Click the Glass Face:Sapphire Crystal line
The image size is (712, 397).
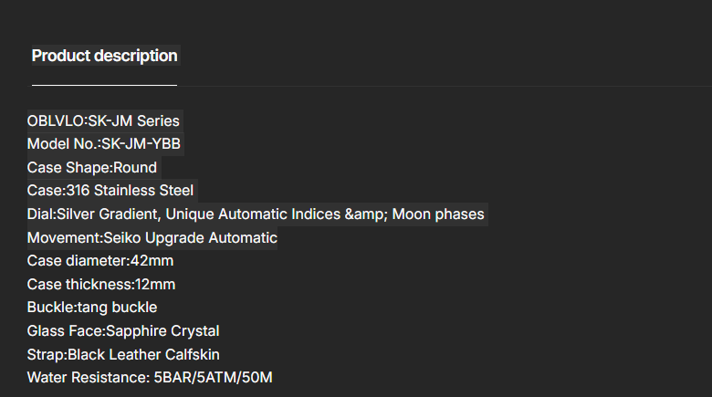tap(123, 331)
